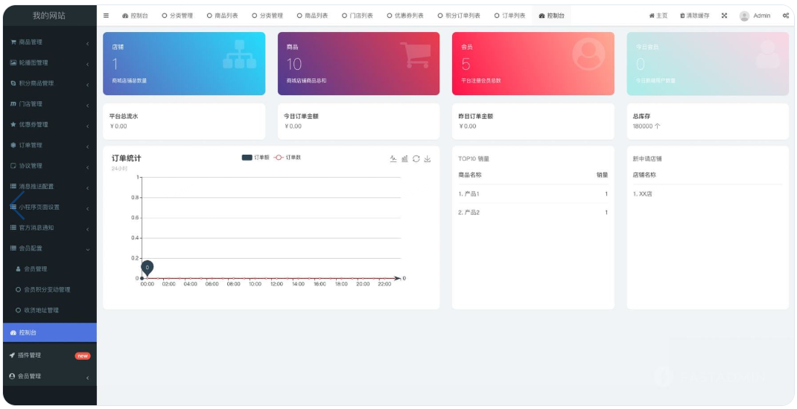
Task: Toggle the 订单数 legend series
Action: tap(288, 158)
